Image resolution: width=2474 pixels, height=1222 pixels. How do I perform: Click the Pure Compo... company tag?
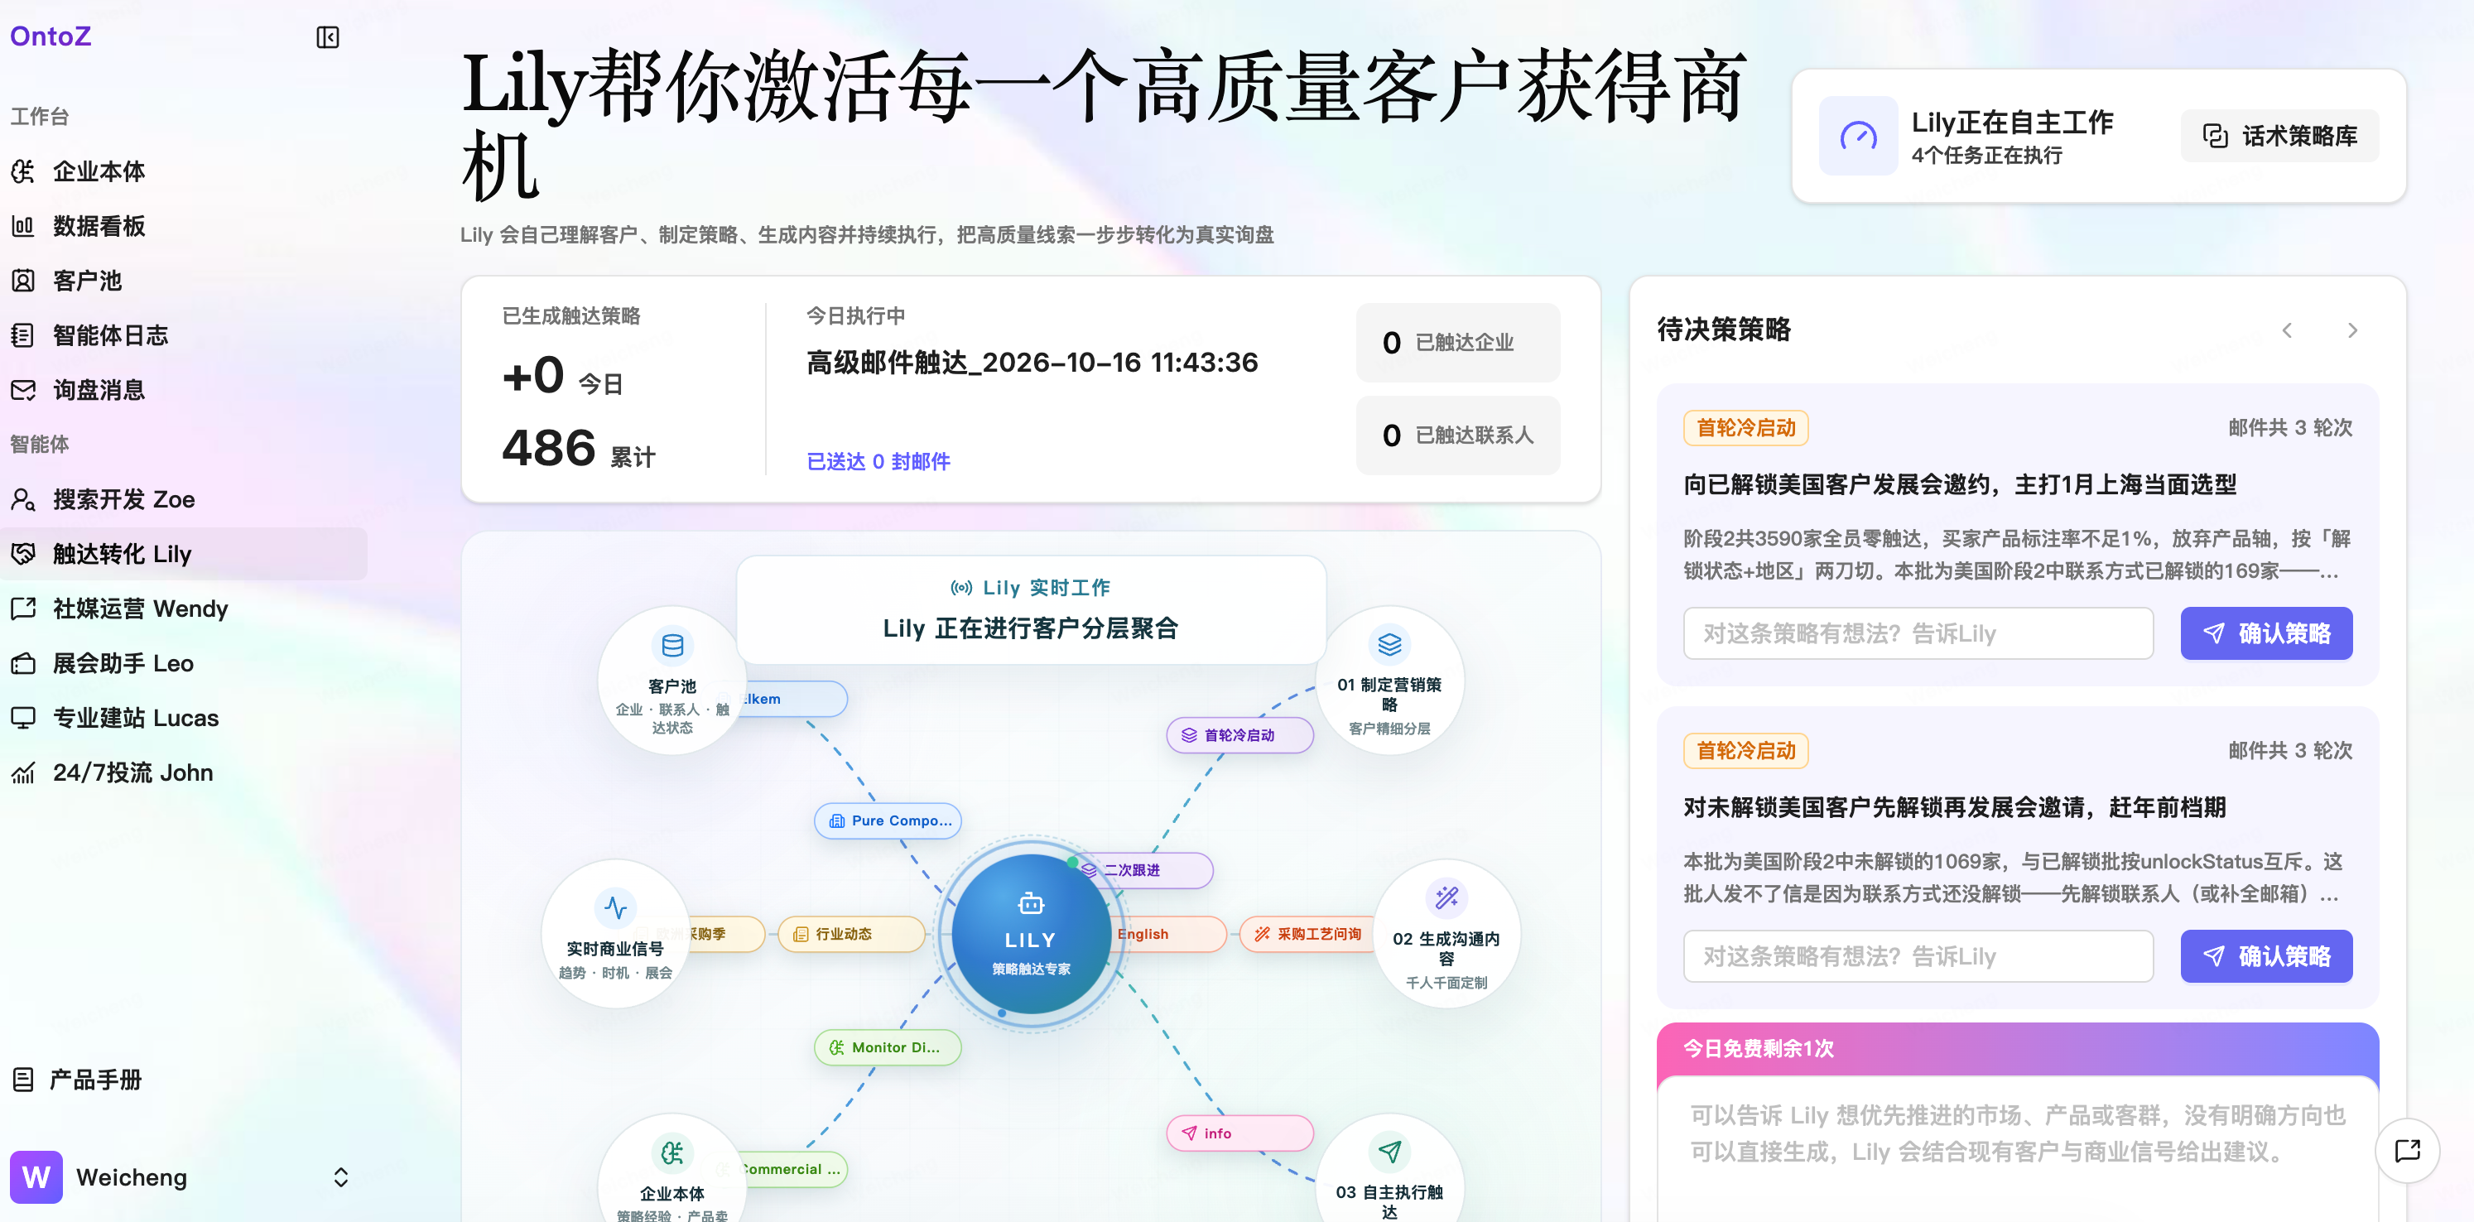888,821
